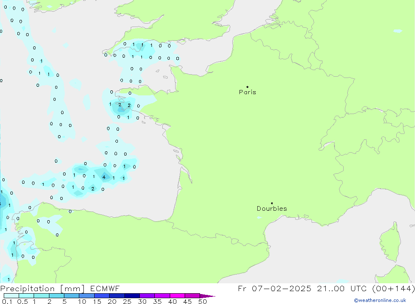Click the '(00+144)' forecast offset text
415x304 pixels.
coord(393,288)
